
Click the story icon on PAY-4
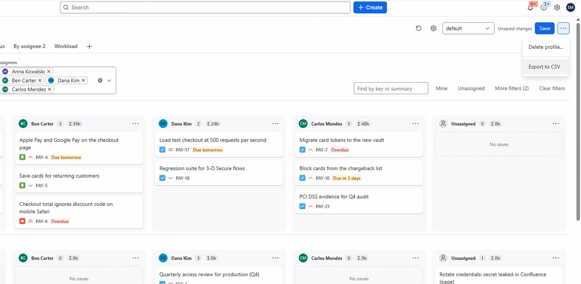(x=22, y=157)
